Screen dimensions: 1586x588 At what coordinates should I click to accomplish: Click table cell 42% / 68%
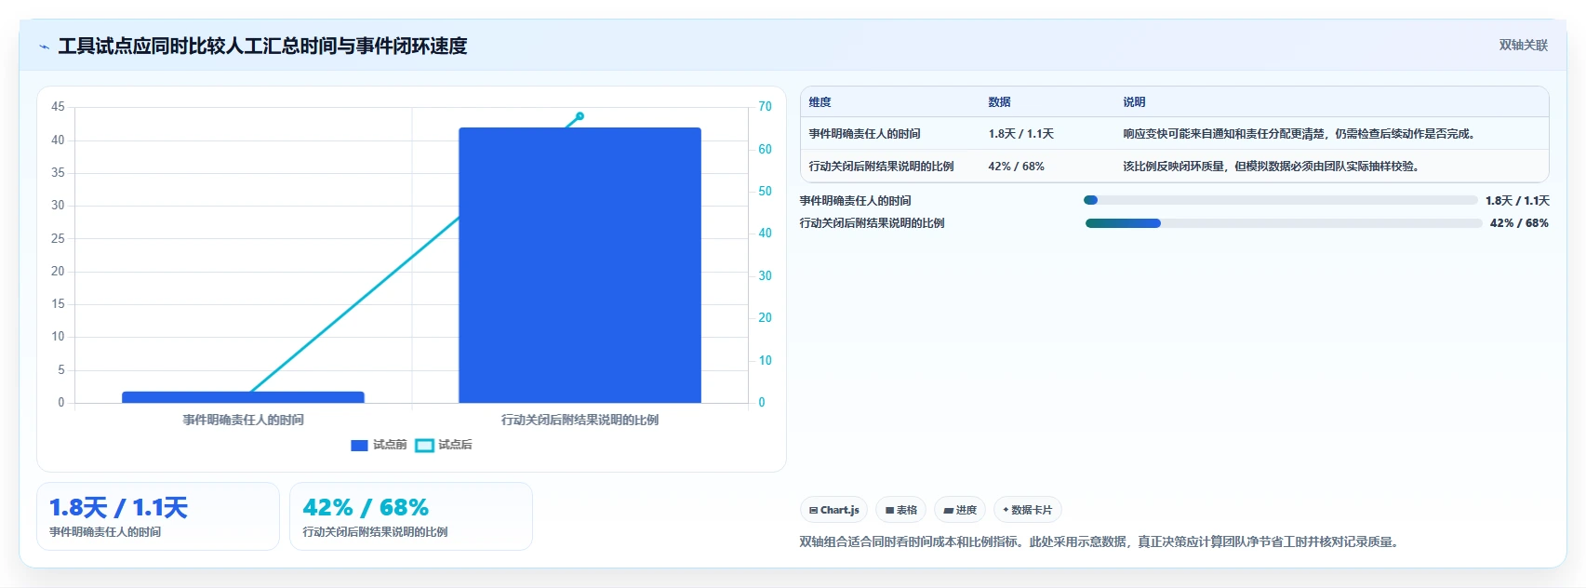(1016, 167)
